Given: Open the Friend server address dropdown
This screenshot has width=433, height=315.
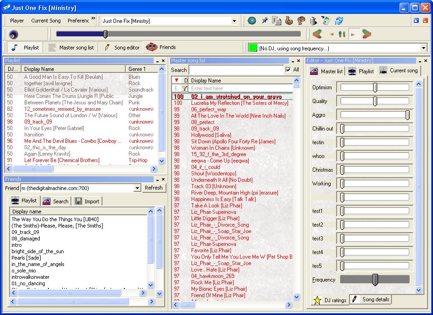Looking at the screenshot, I should [137, 188].
